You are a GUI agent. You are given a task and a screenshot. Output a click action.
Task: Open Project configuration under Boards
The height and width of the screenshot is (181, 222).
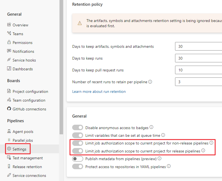[30, 91]
